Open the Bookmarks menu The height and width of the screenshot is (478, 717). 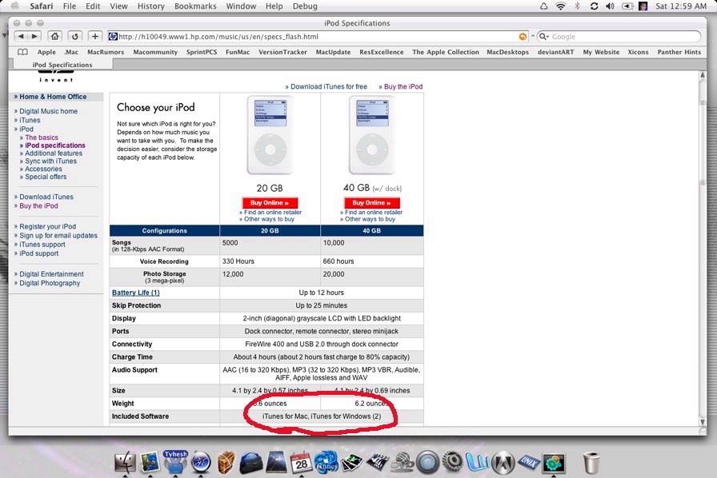tap(195, 6)
